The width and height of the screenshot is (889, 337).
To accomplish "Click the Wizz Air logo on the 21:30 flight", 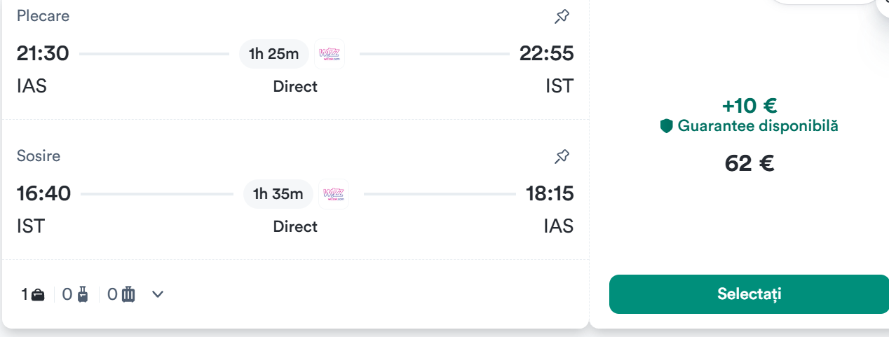I will pyautogui.click(x=330, y=54).
